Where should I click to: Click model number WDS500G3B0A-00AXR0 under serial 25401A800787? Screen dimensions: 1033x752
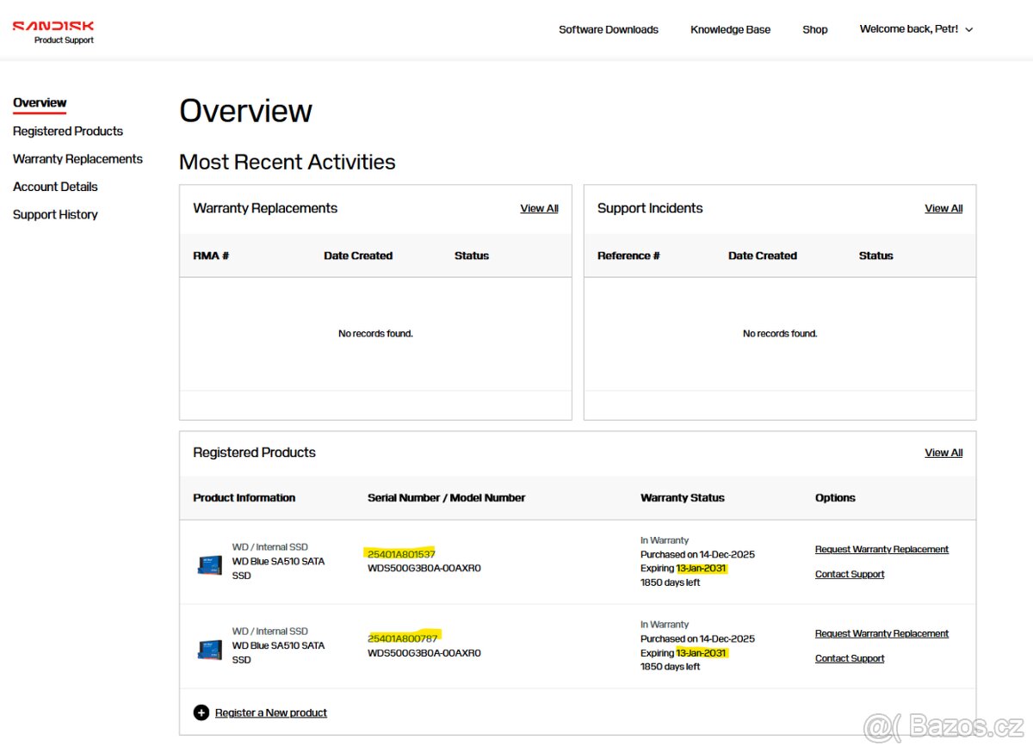(424, 653)
